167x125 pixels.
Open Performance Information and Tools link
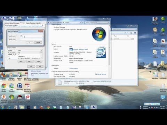pos(39,74)
